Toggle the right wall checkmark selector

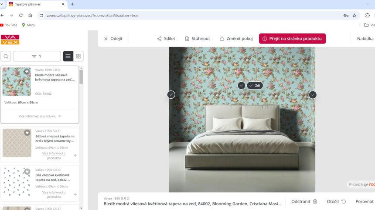click(x=313, y=95)
